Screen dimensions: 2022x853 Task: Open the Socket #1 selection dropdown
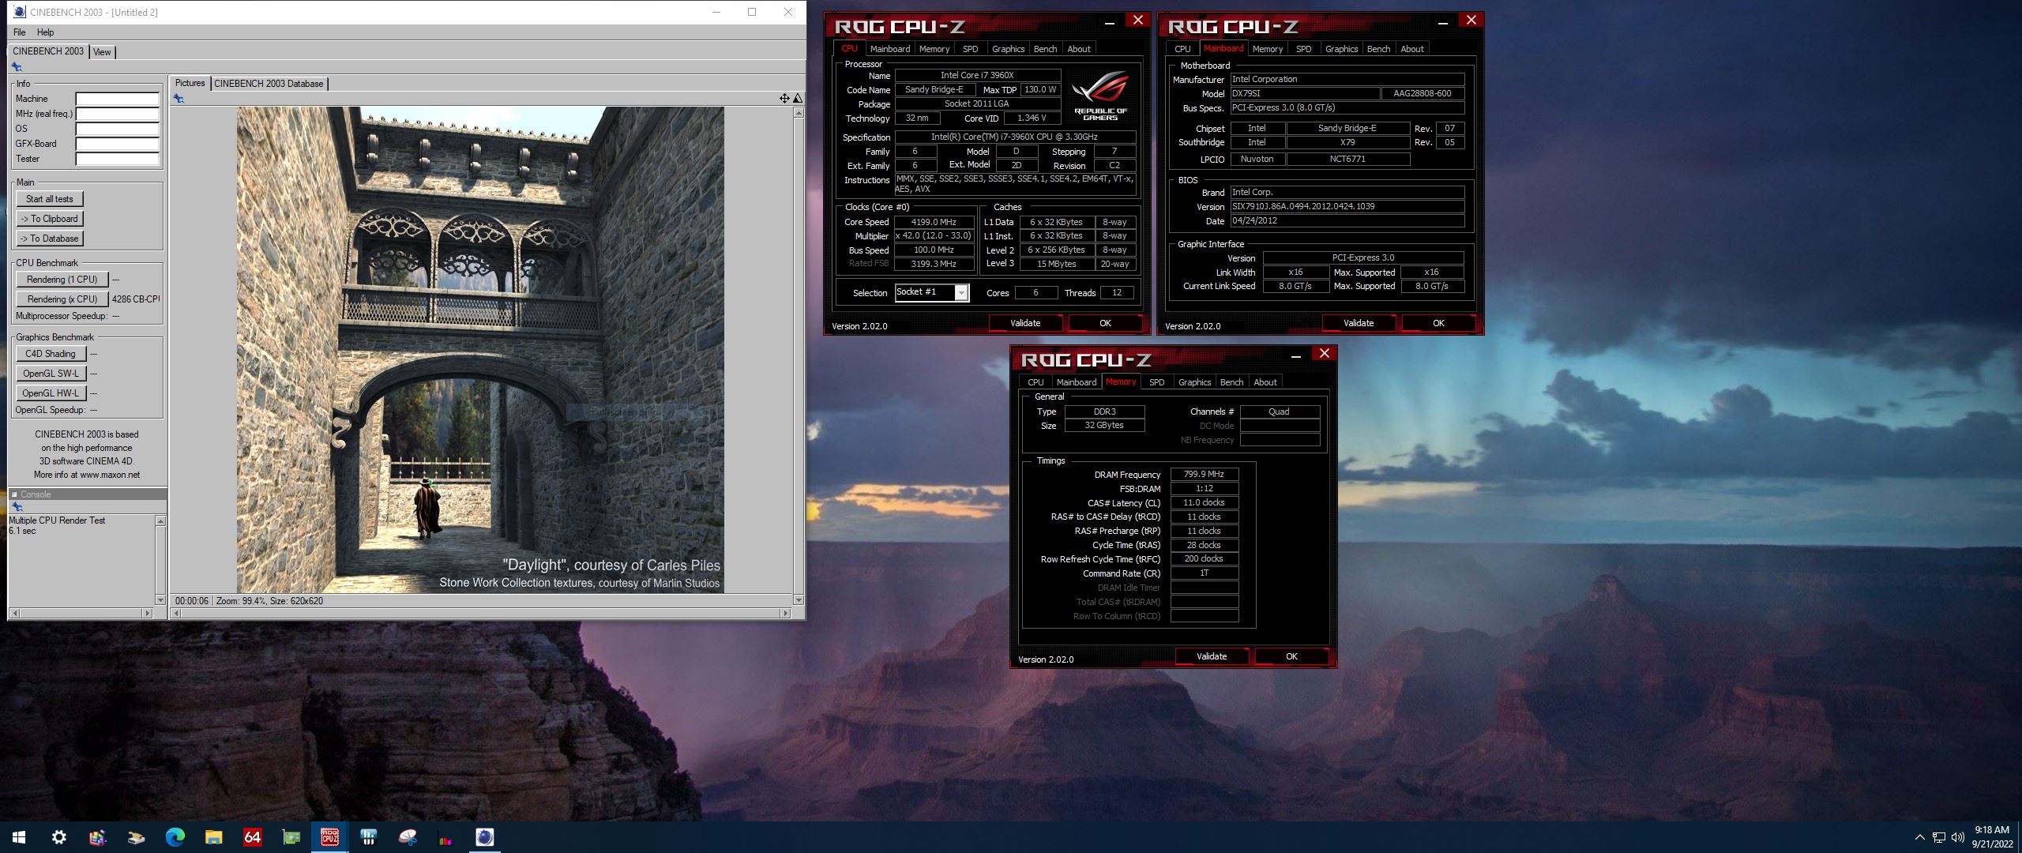[x=961, y=293]
